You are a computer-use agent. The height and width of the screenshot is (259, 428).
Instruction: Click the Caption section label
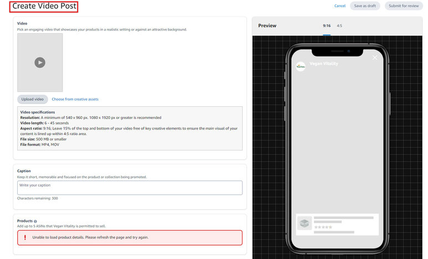pyautogui.click(x=24, y=171)
